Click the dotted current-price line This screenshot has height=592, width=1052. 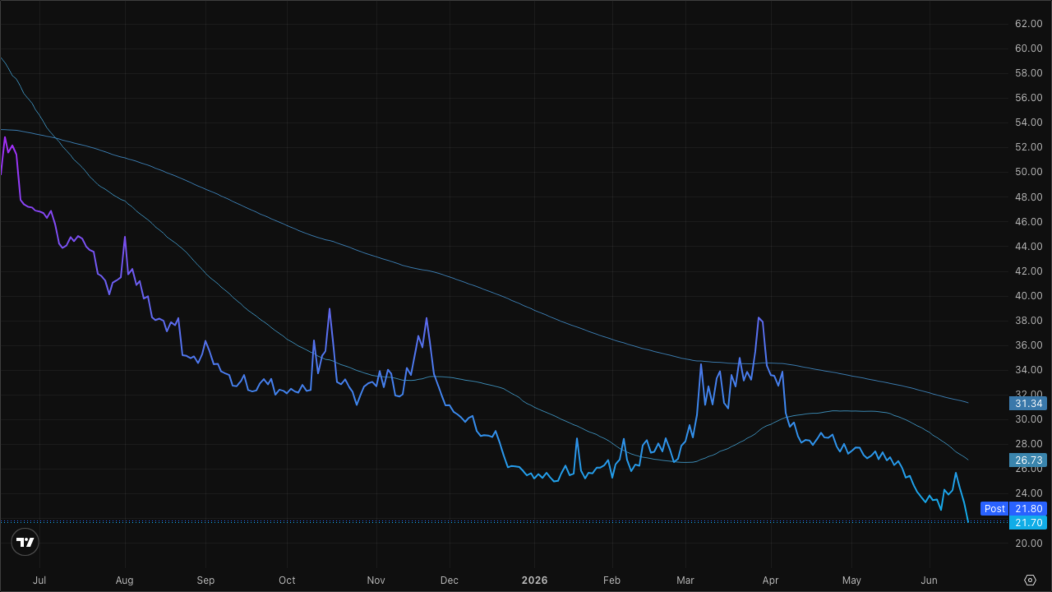click(505, 522)
